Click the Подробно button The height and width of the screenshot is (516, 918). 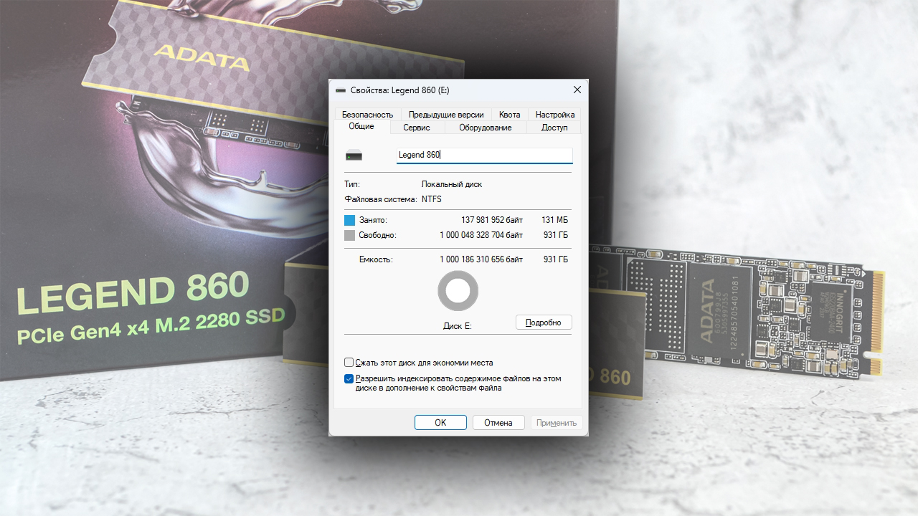click(544, 322)
